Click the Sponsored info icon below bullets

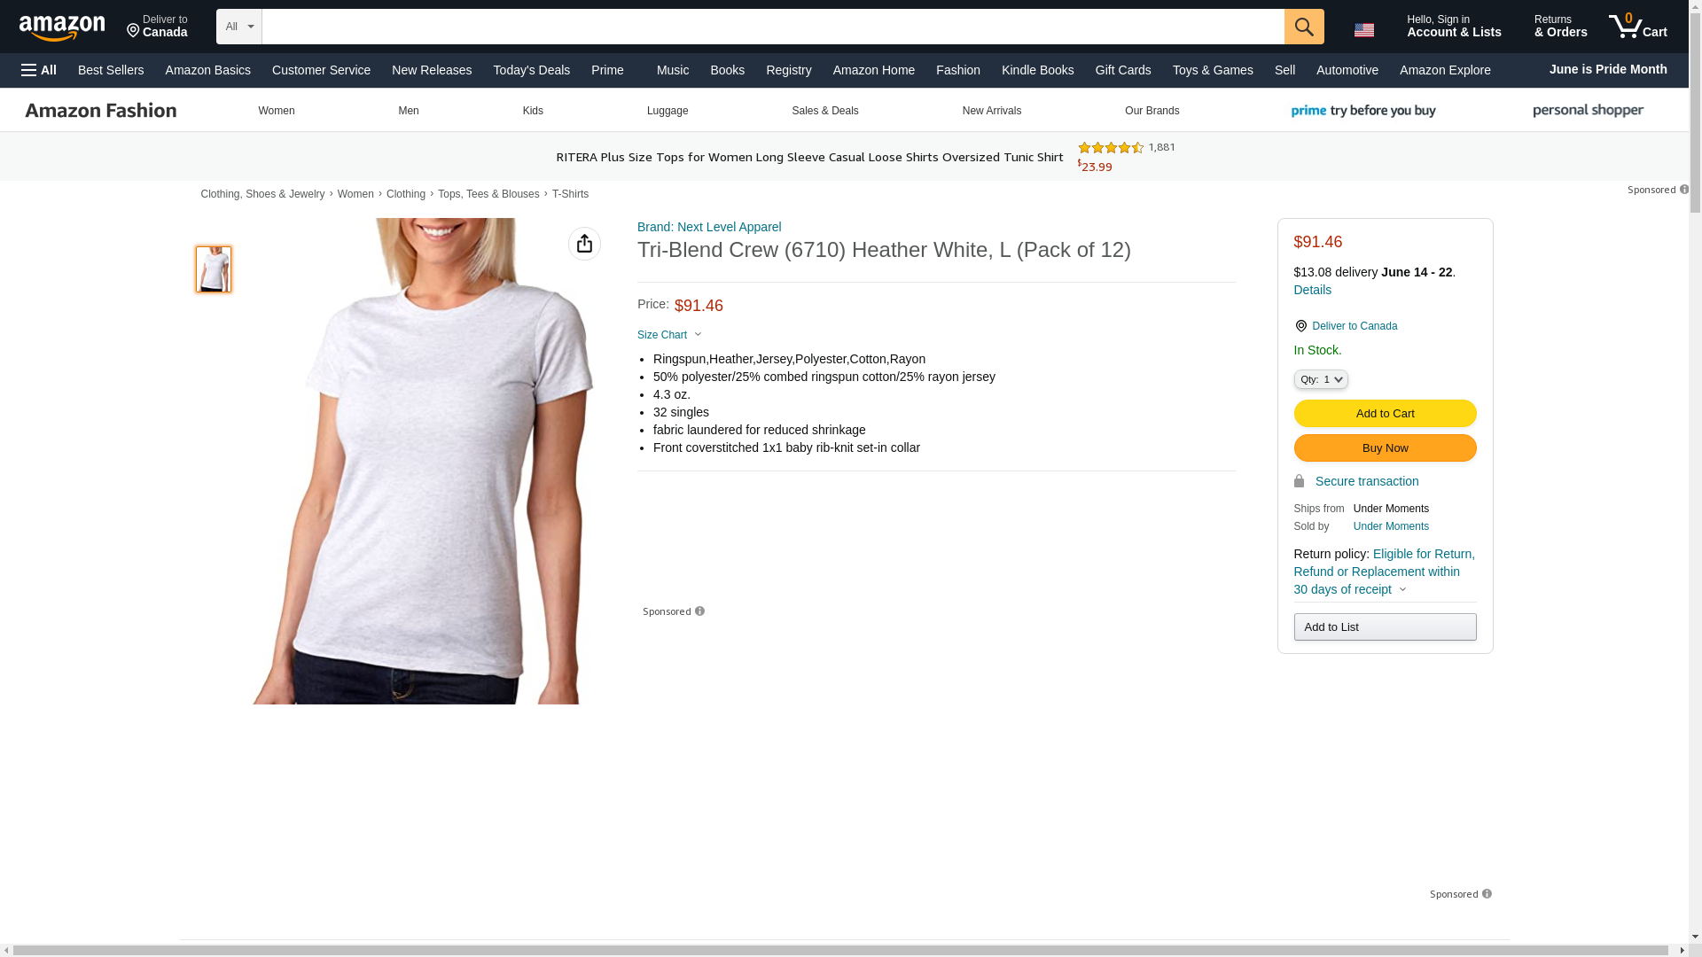[700, 611]
